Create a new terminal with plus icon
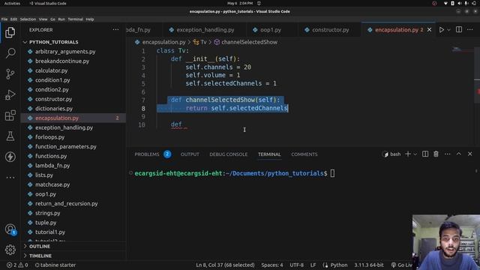Screen dimensions: 480x270 (408, 154)
